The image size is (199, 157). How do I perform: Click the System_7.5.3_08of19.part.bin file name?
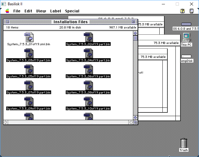[x=88, y=93]
